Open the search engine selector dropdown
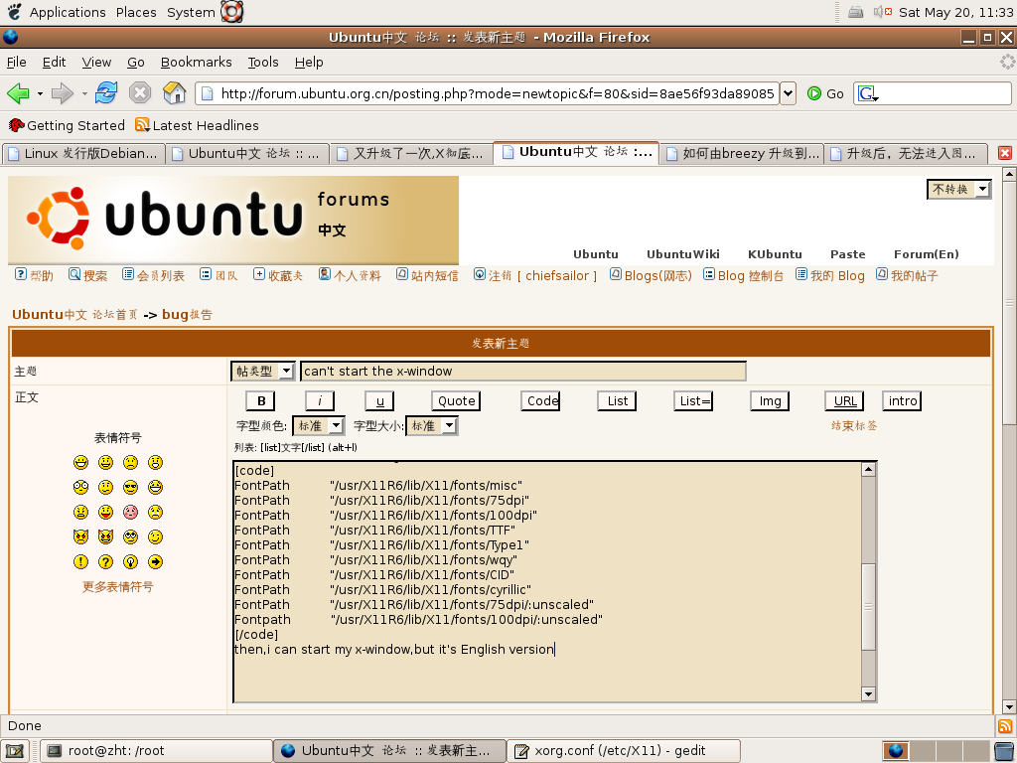Viewport: 1017px width, 763px height. (867, 94)
